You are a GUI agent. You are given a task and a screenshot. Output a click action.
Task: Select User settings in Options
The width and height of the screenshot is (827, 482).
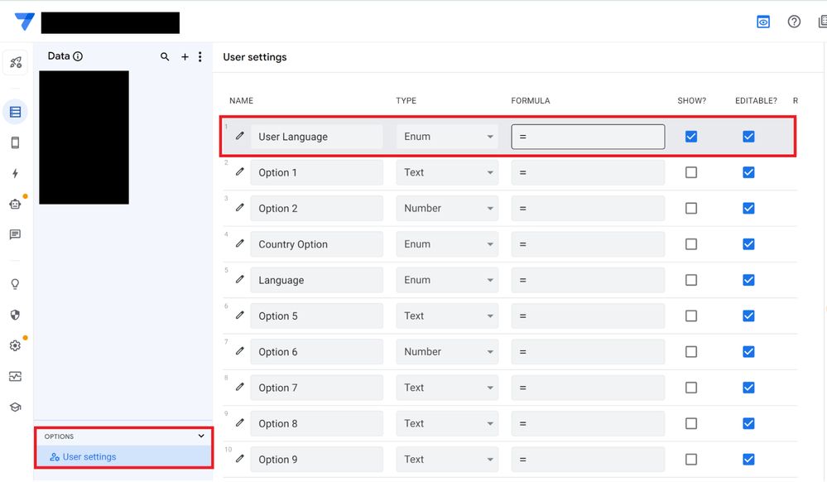(123, 456)
